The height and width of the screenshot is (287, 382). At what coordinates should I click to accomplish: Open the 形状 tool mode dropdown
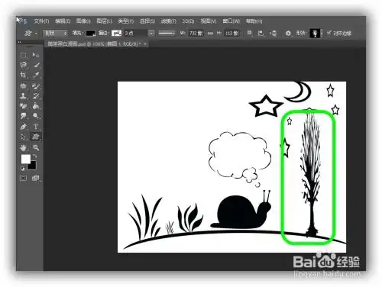[55, 33]
